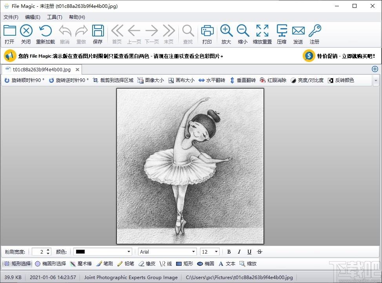This screenshot has width=382, height=283.
Task: Pick the 笔刷 brush tool
Action: coord(104,264)
